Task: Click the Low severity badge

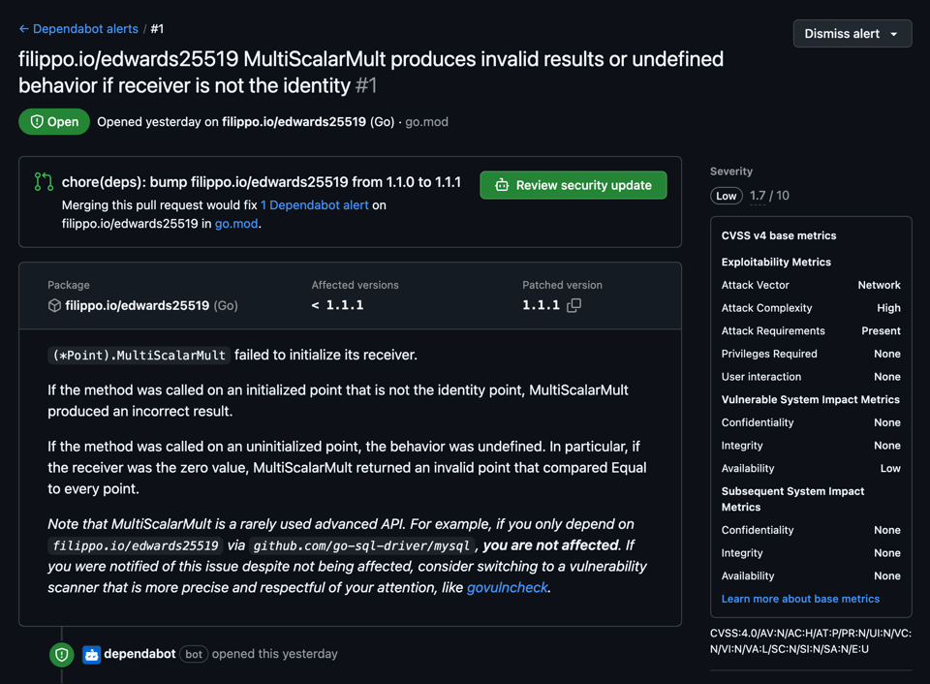Action: click(x=727, y=196)
